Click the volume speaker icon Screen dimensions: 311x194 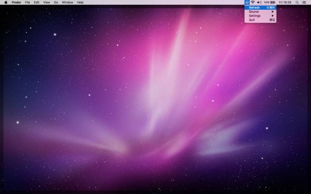pyautogui.click(x=259, y=2)
